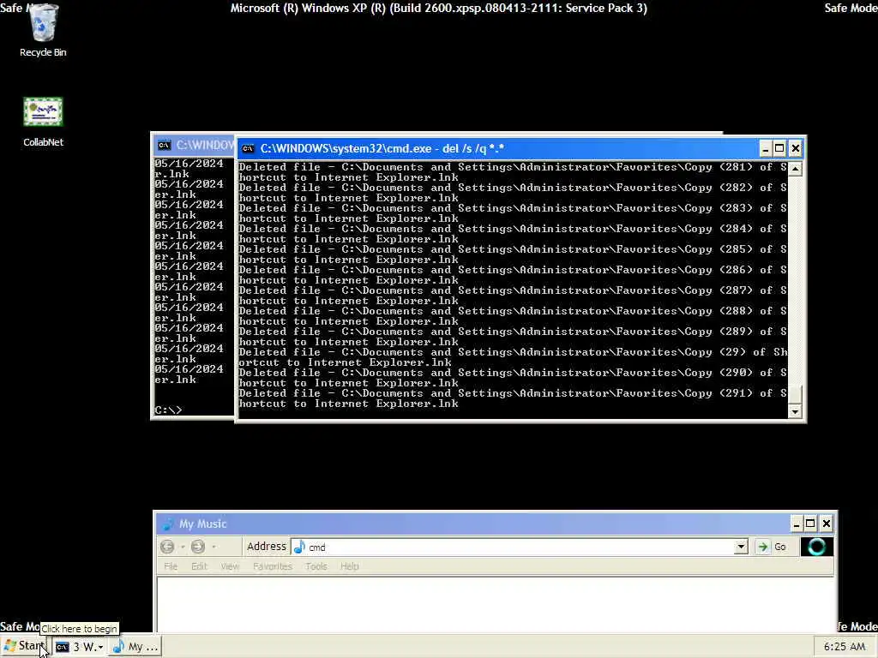
Task: Click the Copy (29) deleted file line
Action: [513, 357]
